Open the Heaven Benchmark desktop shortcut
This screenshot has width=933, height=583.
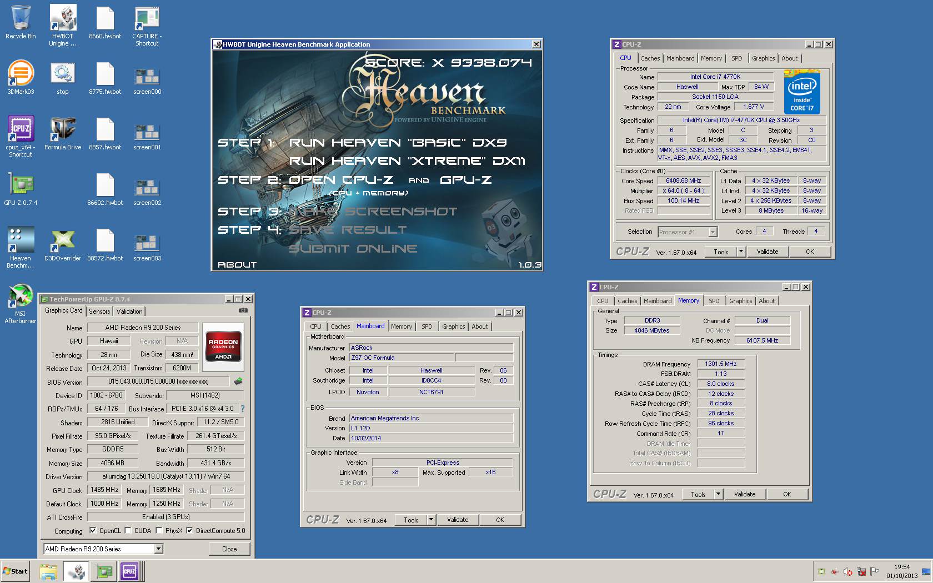[x=21, y=247]
